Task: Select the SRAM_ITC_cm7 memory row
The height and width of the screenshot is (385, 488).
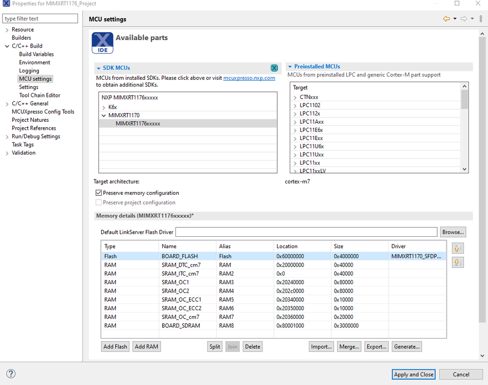Action: point(274,274)
